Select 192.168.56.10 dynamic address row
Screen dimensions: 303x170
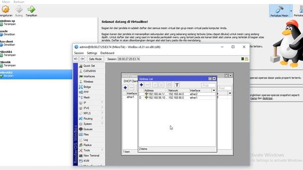pyautogui.click(x=177, y=98)
